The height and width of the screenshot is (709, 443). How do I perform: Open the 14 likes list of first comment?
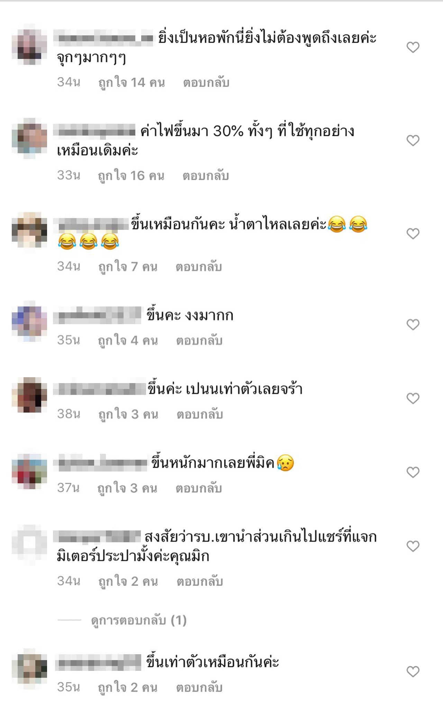(x=132, y=83)
